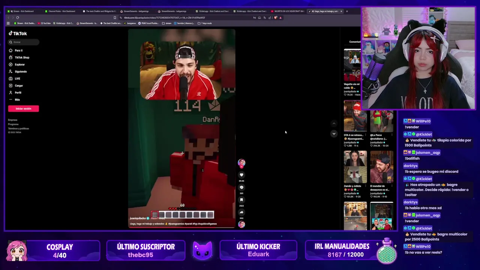
Task: Open the Empresa footer link
Action: point(12,120)
